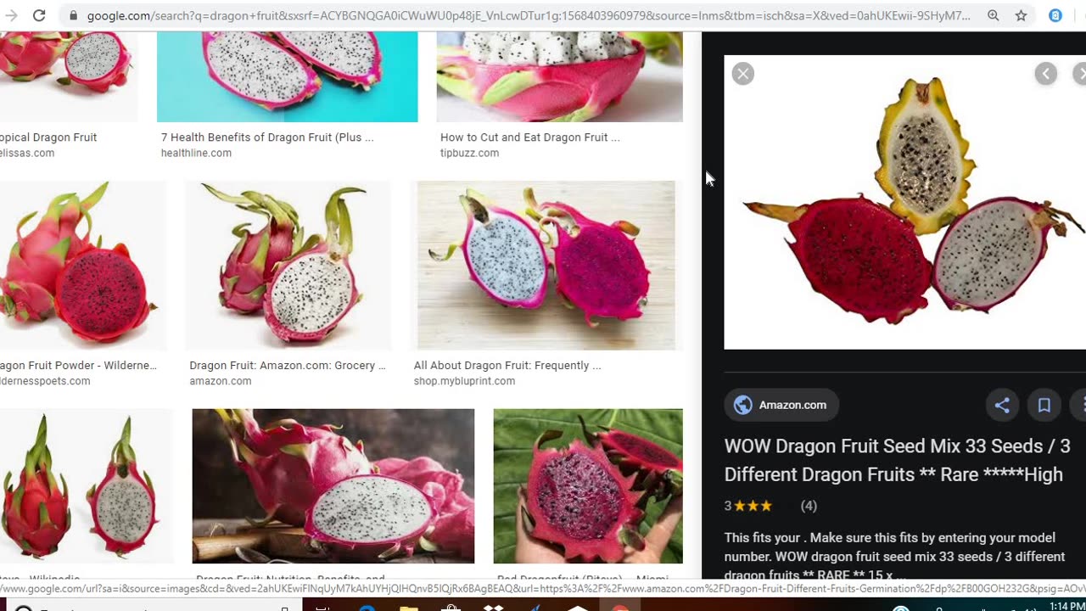Open Wikipedia whole and halved dragon fruit thumbnail
Image resolution: width=1086 pixels, height=611 pixels.
87,486
